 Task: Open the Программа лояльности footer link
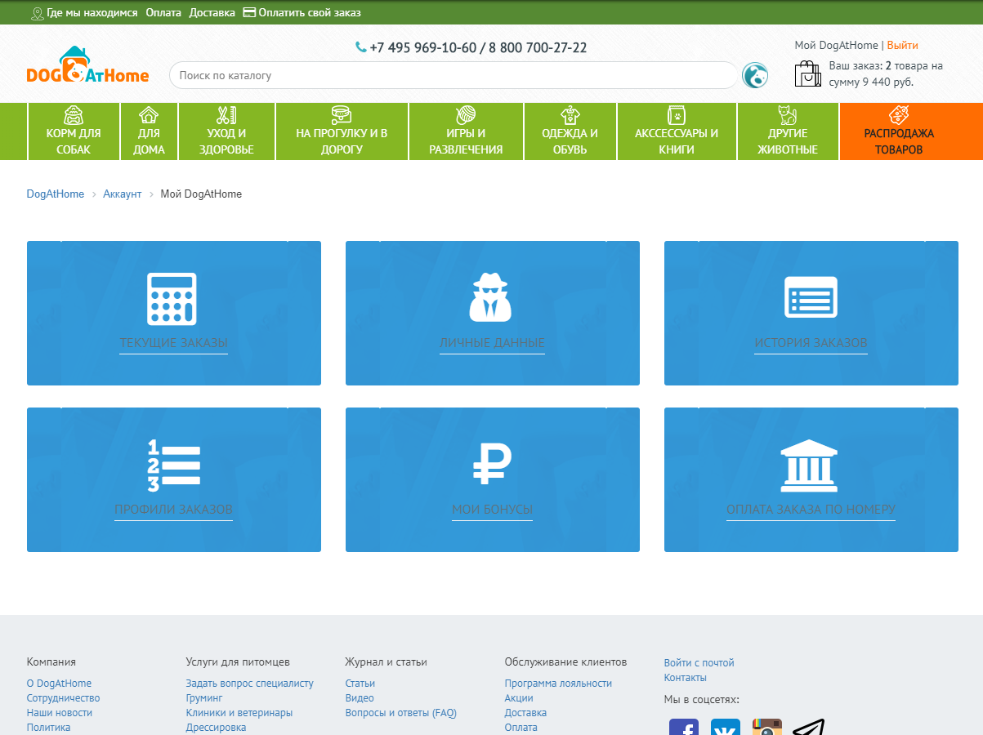click(x=558, y=684)
